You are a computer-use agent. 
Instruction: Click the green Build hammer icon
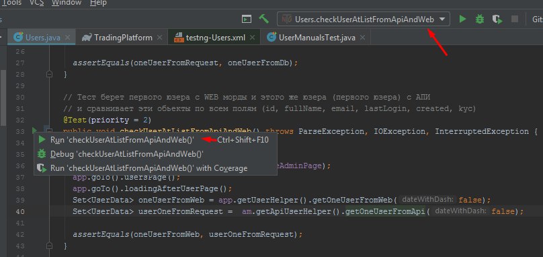point(264,19)
